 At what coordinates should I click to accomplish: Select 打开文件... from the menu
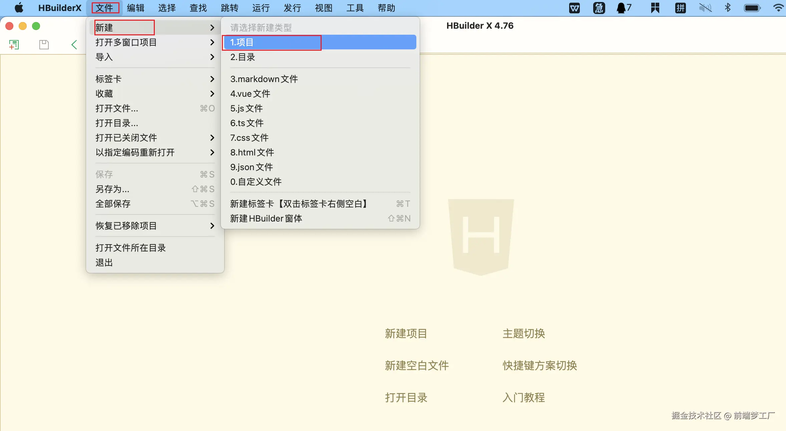point(155,108)
